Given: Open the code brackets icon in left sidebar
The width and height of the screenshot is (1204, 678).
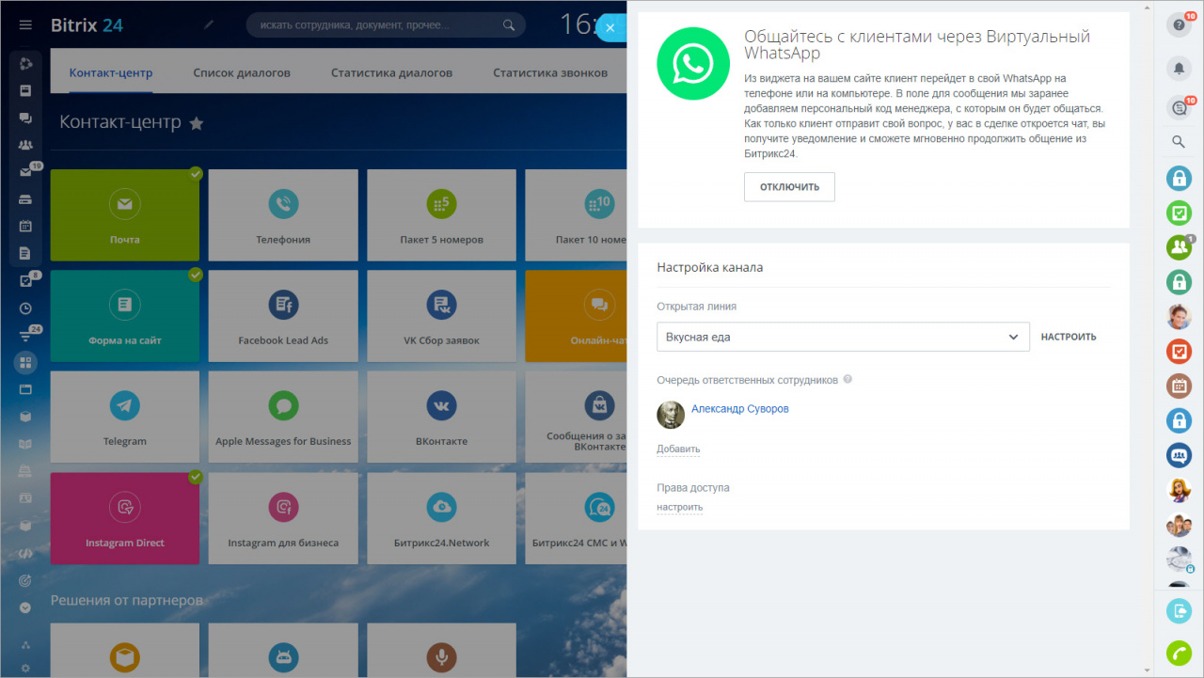Looking at the screenshot, I should (25, 553).
